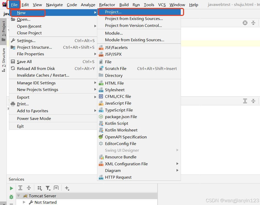Image resolution: width=260 pixels, height=205 pixels.
Task: Expand the Diagram submenu arrow
Action: click(177, 170)
